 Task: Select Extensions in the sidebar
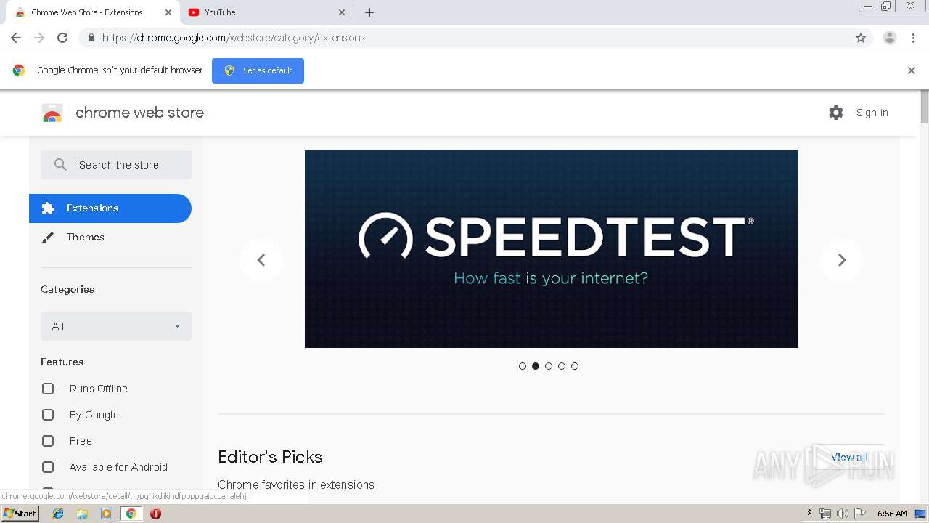tap(110, 208)
